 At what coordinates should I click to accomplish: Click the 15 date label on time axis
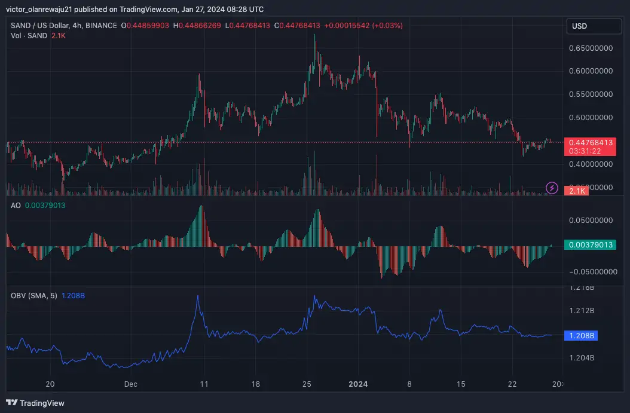tap(461, 384)
